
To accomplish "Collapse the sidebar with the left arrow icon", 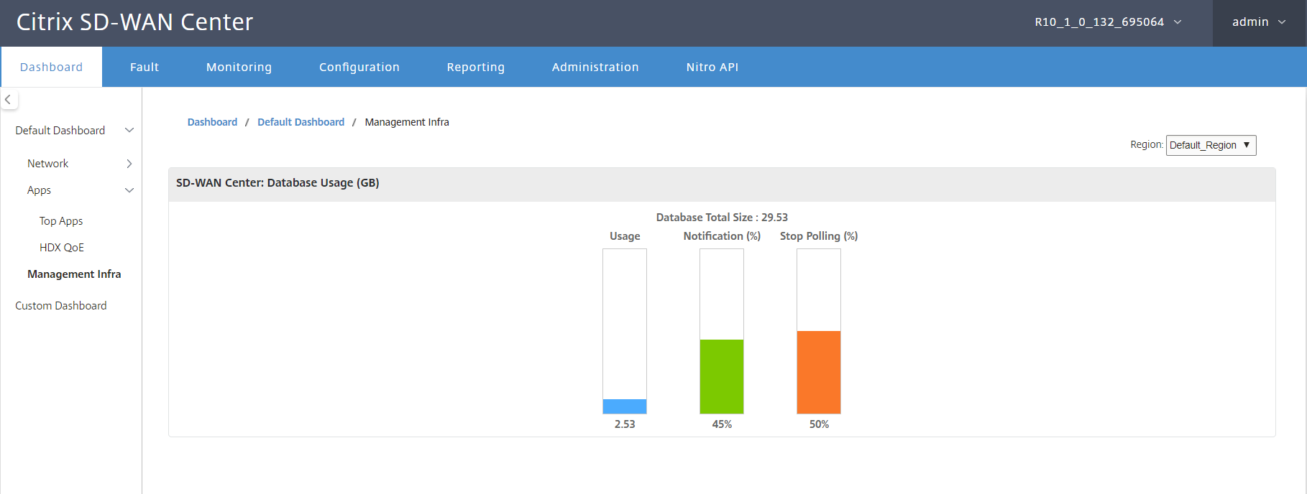I will pyautogui.click(x=8, y=100).
